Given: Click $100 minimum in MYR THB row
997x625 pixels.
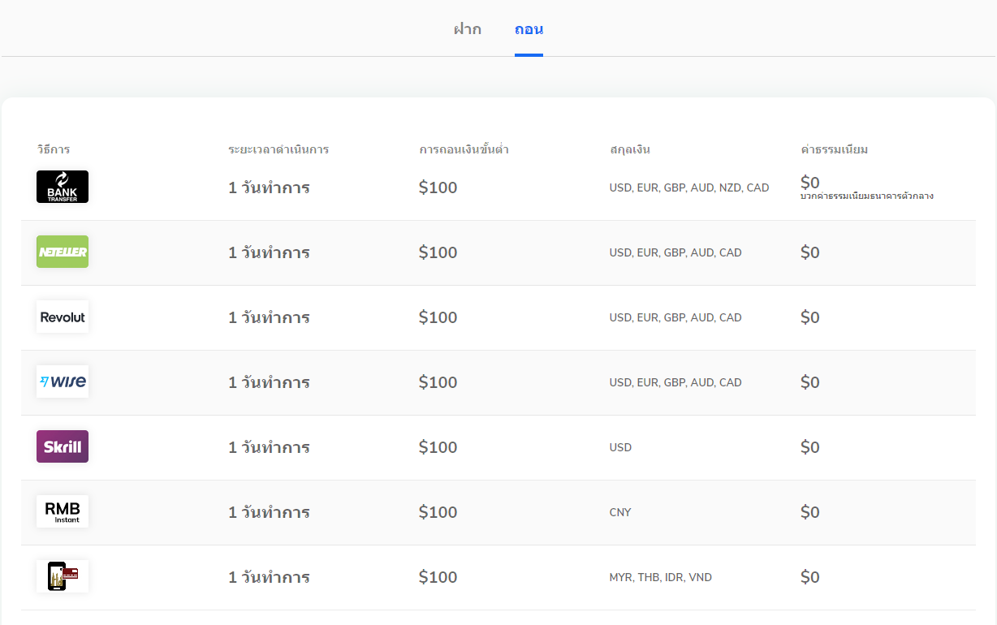Looking at the screenshot, I should pyautogui.click(x=438, y=577).
